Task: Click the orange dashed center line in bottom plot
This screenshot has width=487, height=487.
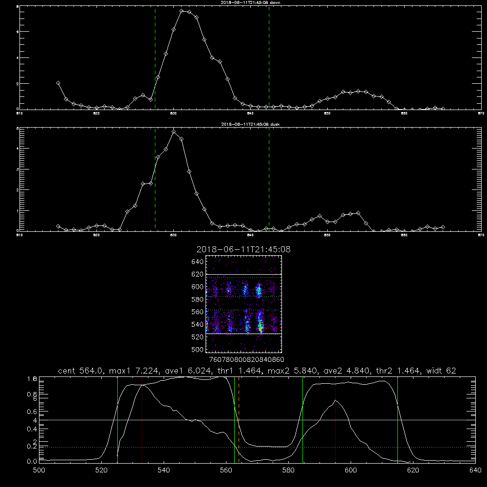Action: [239, 420]
